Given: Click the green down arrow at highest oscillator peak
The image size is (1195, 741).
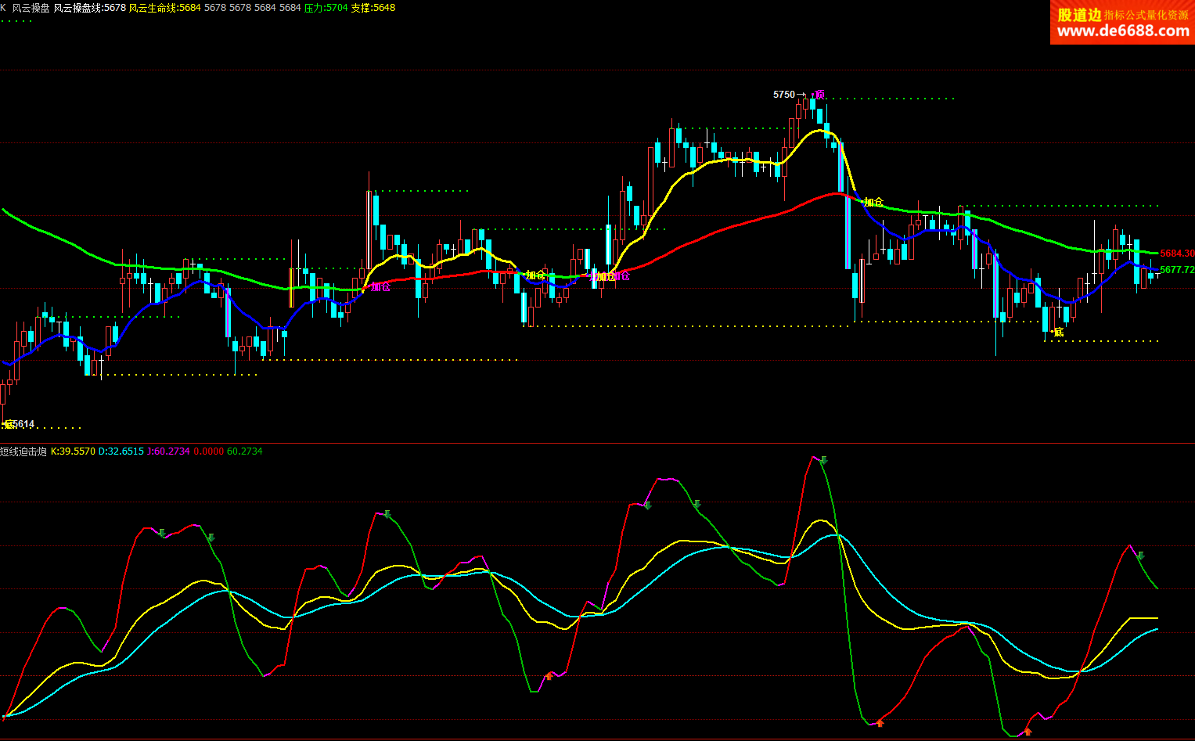Looking at the screenshot, I should pos(823,461).
